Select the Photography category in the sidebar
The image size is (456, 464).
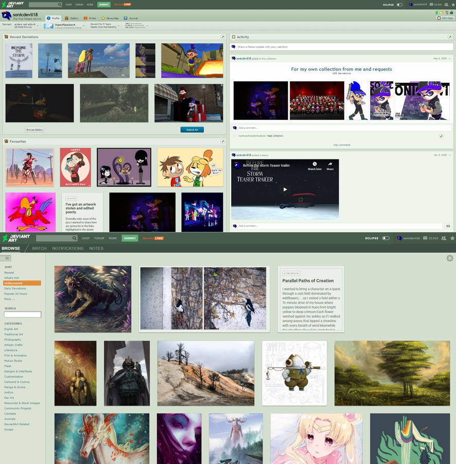(x=13, y=340)
